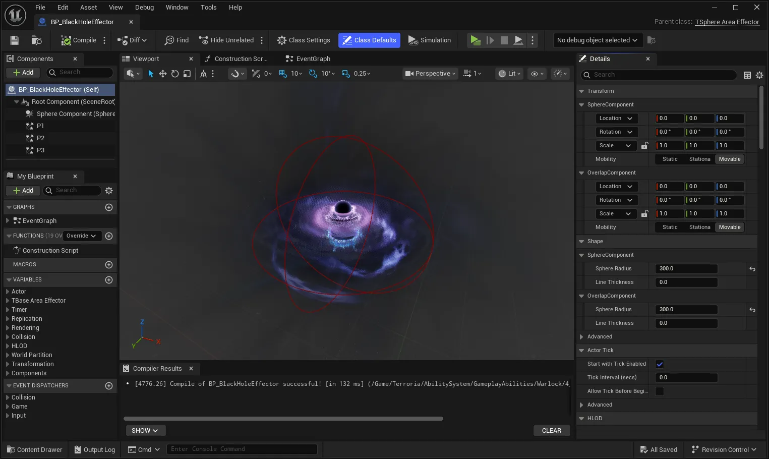Open Class Settings

pyautogui.click(x=304, y=40)
